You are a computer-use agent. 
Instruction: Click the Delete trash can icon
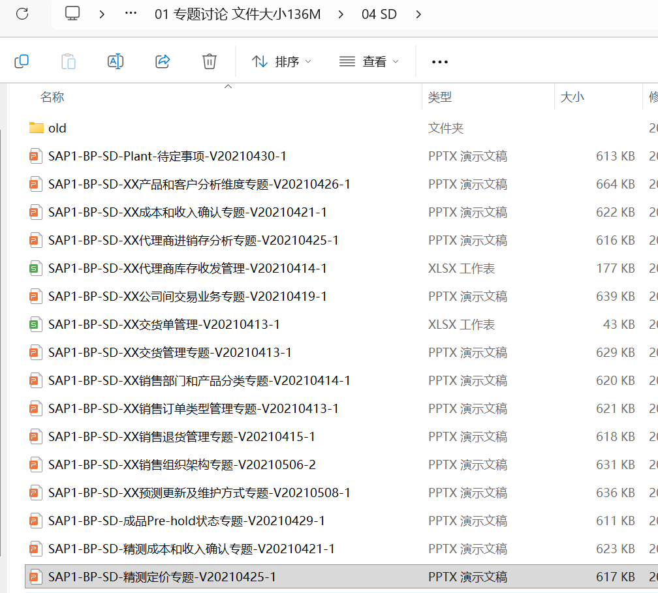210,61
